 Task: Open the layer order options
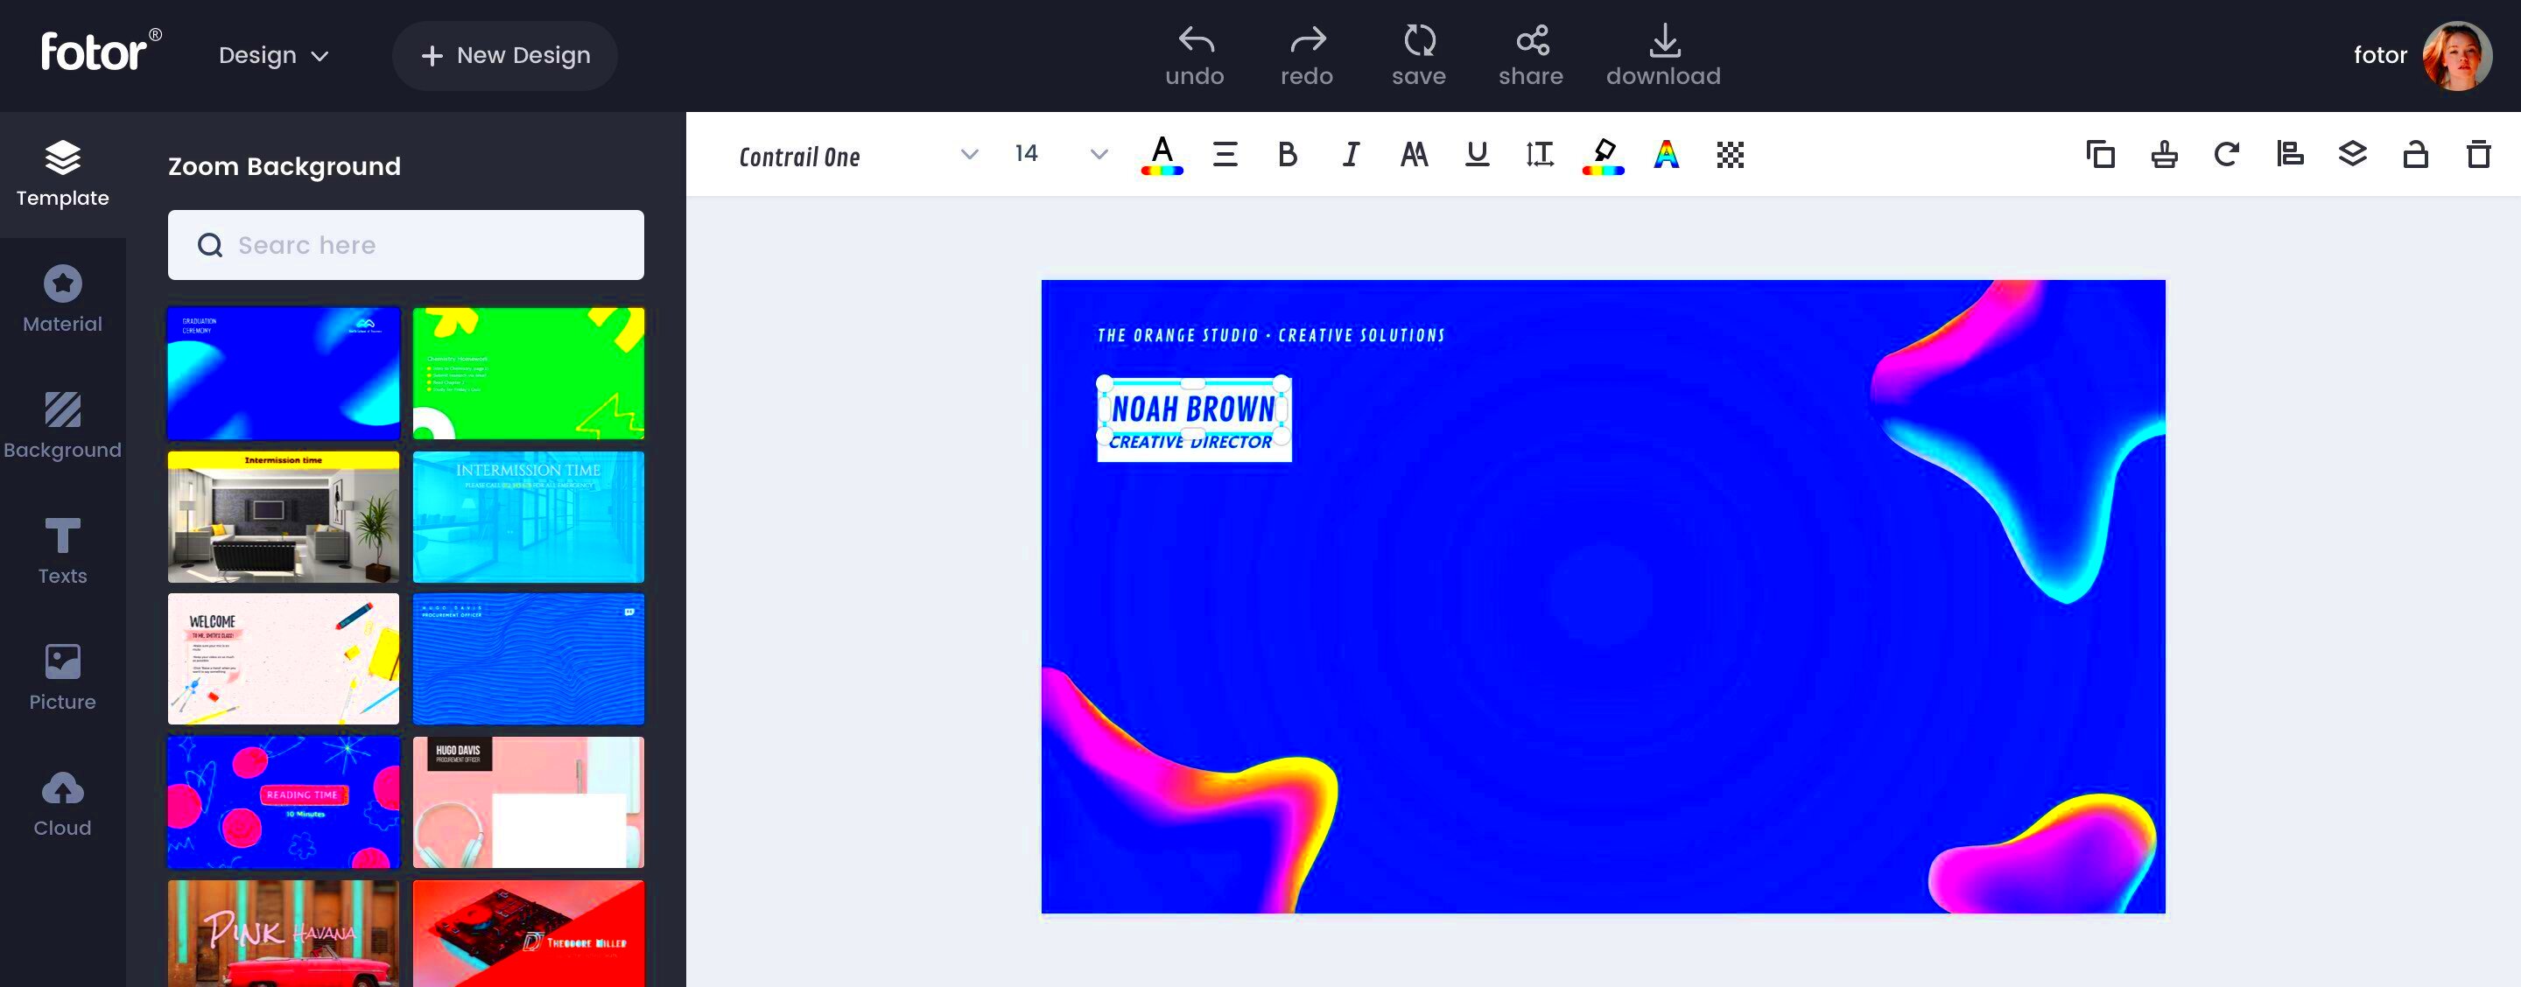coord(2353,155)
